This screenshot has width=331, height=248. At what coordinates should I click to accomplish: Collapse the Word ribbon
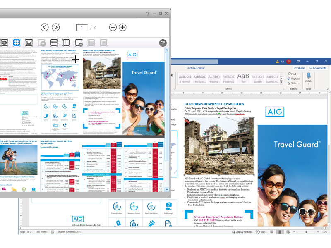[x=328, y=89]
